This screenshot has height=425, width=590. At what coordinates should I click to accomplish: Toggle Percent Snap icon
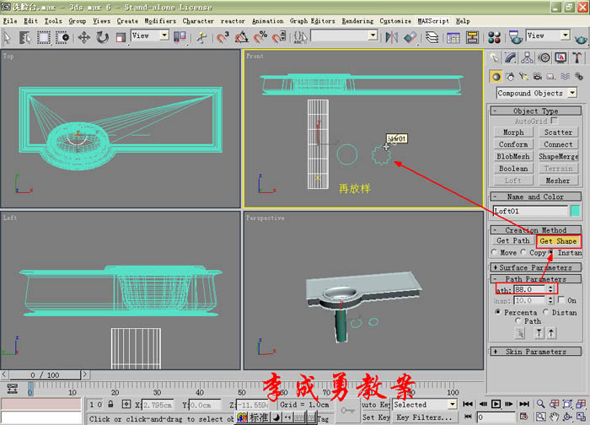[260, 37]
